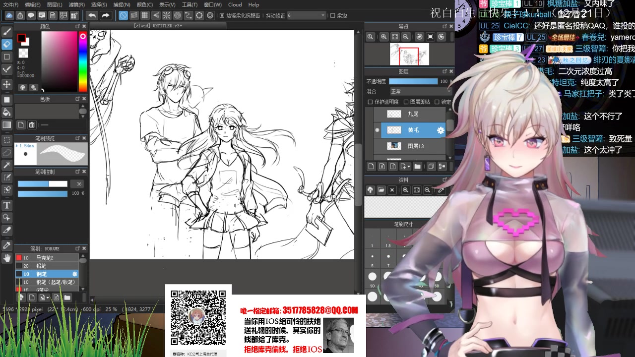The image size is (635, 357).
Task: Open the gear settings on the 黄毛 layer
Action: coord(440,130)
